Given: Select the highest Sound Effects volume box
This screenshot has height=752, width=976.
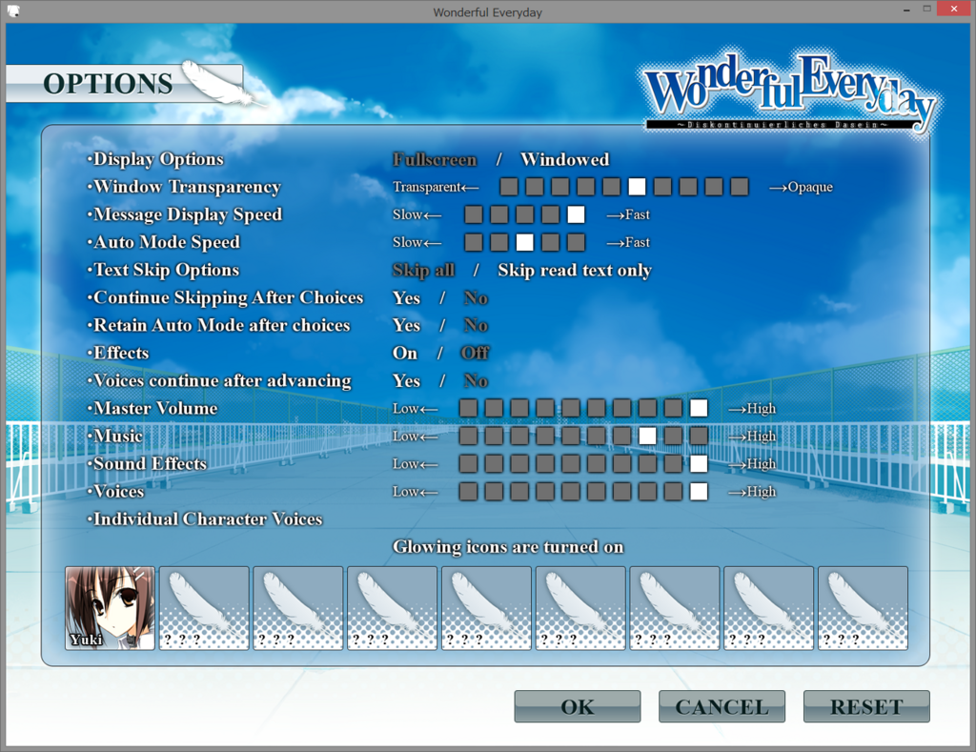Looking at the screenshot, I should [699, 464].
